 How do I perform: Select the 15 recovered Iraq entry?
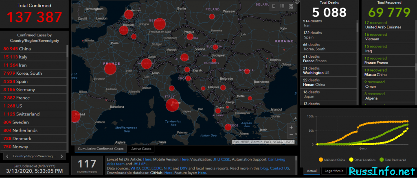coord(388,49)
